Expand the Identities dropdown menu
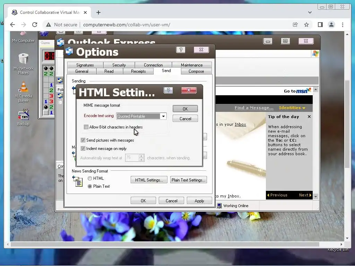This screenshot has width=355, height=266. [x=292, y=108]
